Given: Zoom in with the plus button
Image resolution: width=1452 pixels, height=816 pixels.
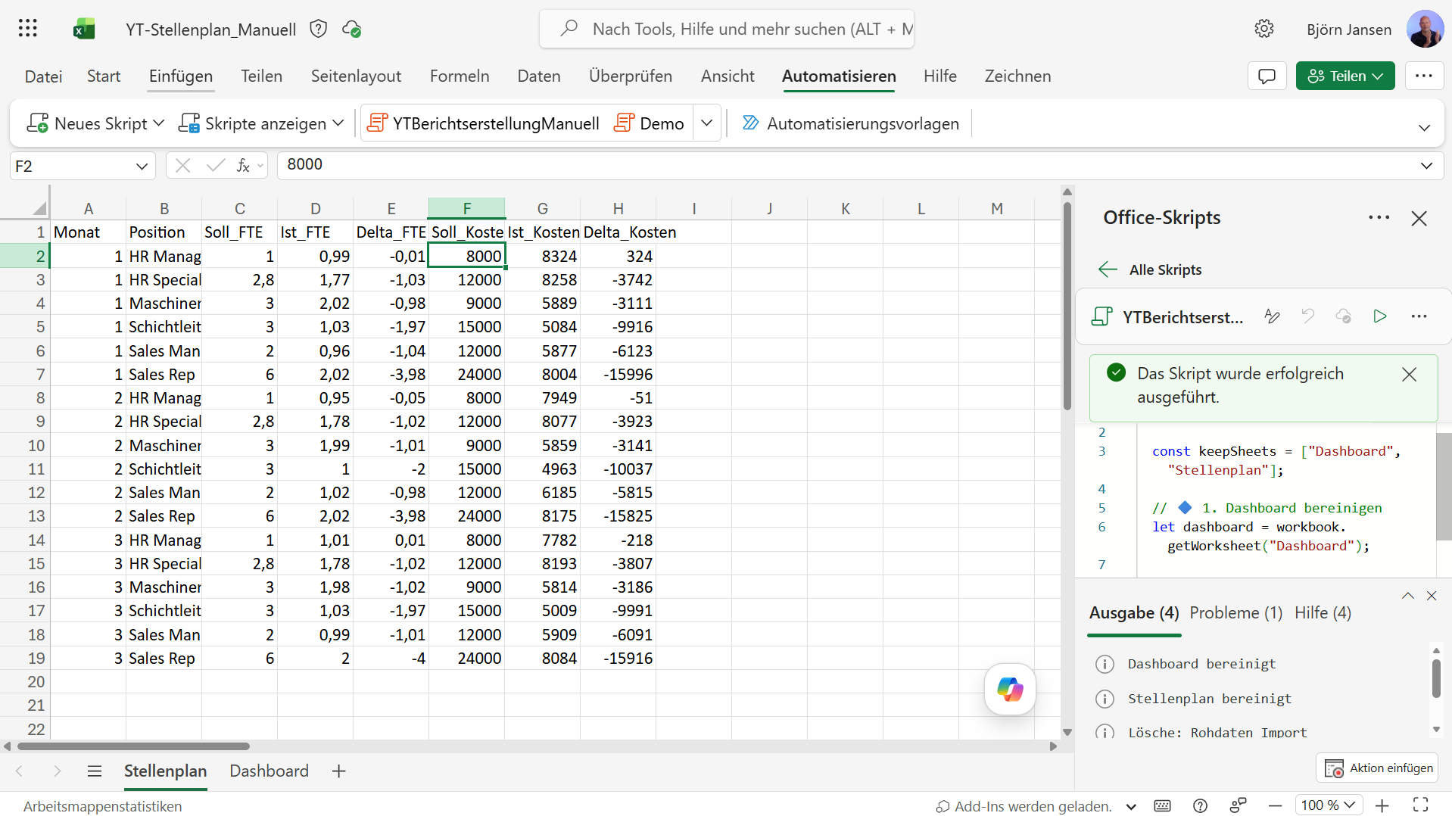Looking at the screenshot, I should pos(1382,806).
